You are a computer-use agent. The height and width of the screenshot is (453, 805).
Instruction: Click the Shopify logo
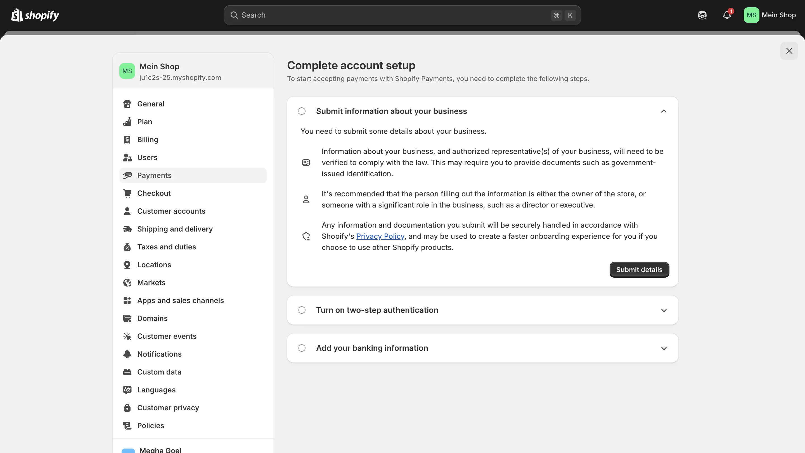pyautogui.click(x=35, y=15)
